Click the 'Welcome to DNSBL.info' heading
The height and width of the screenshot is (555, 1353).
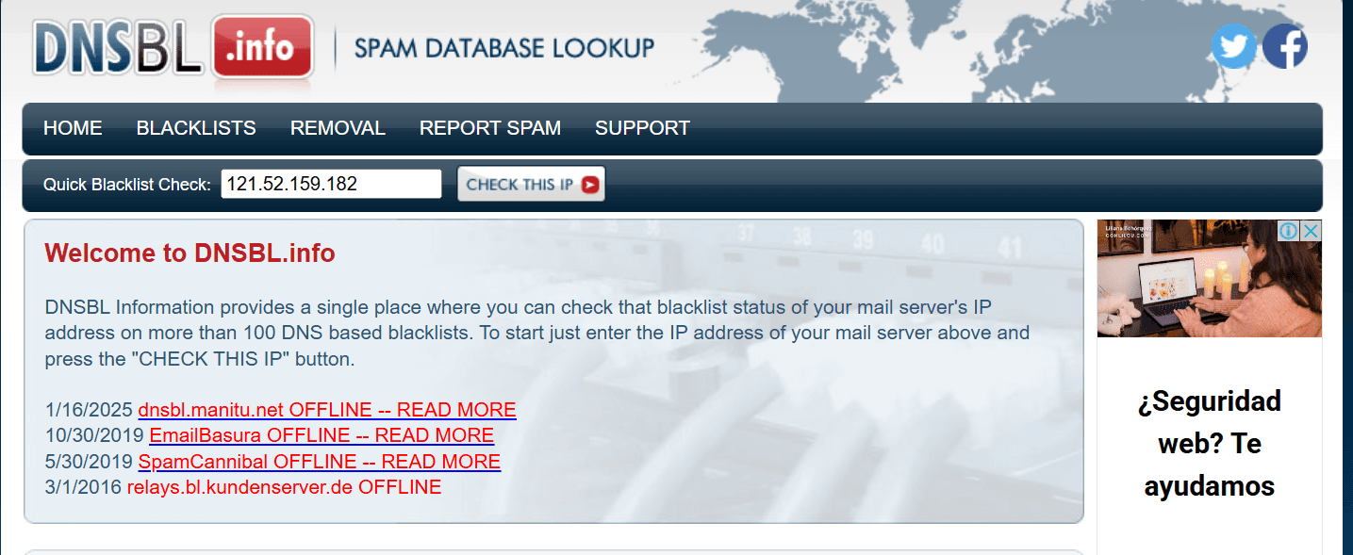click(190, 253)
